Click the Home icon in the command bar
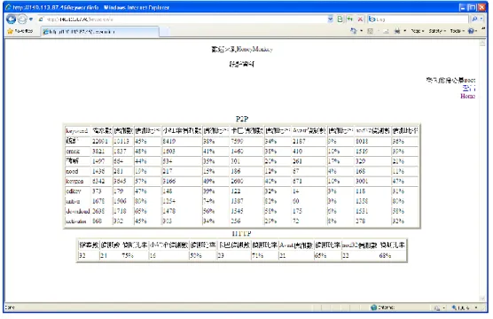Viewport: 493px width, 319px height. click(354, 31)
